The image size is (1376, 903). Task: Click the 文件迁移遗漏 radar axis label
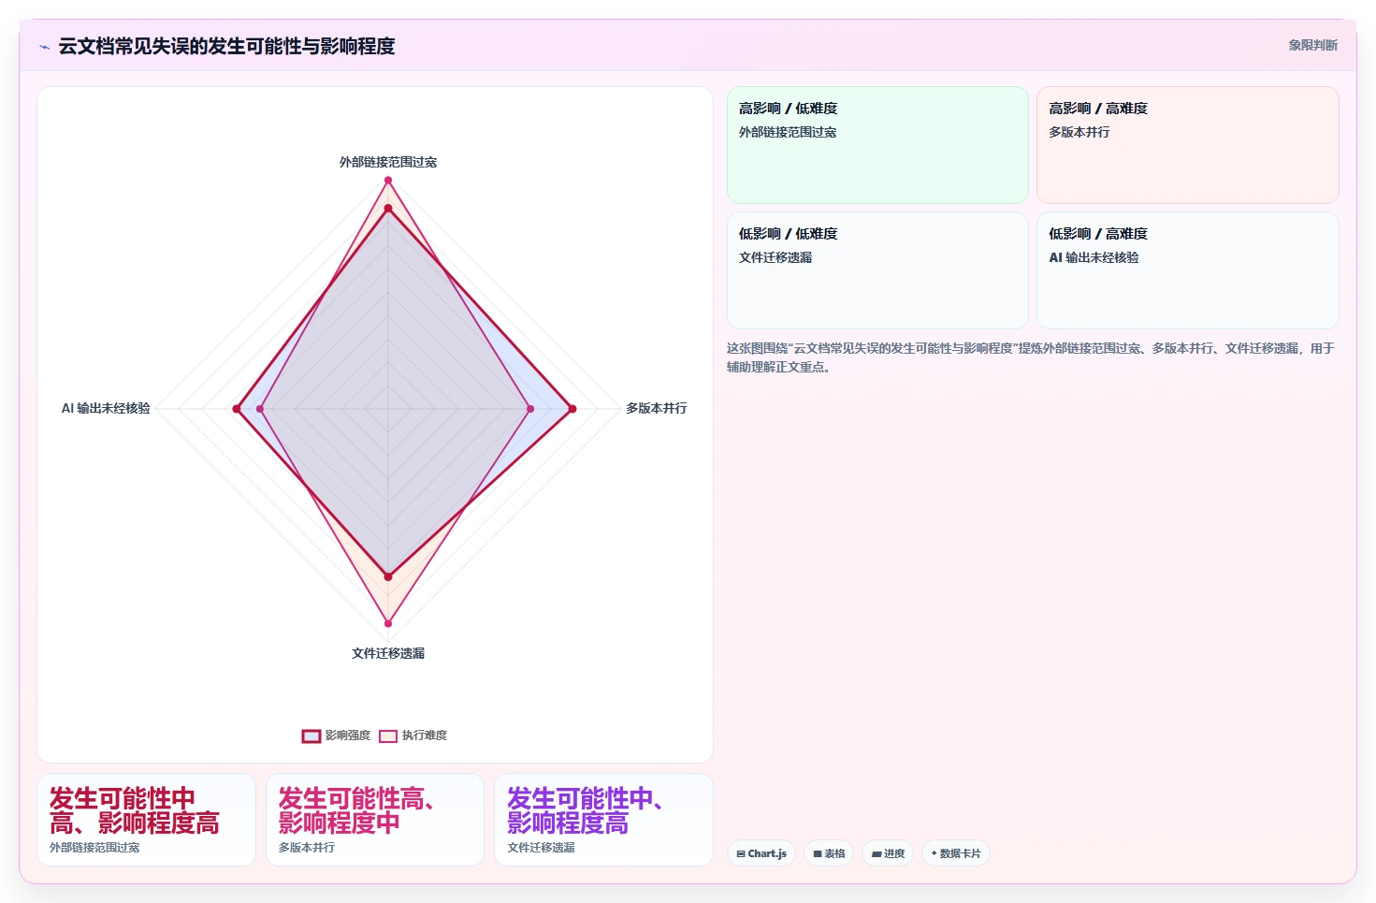click(388, 653)
